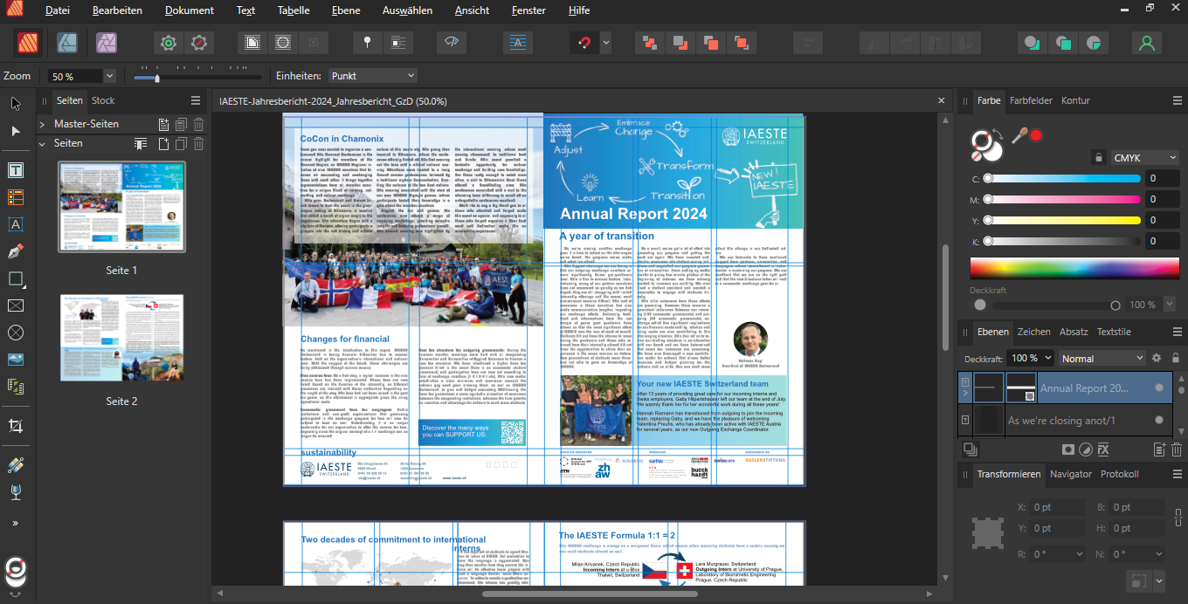Open the Ebene menu
This screenshot has width=1188, height=604.
[x=346, y=10]
